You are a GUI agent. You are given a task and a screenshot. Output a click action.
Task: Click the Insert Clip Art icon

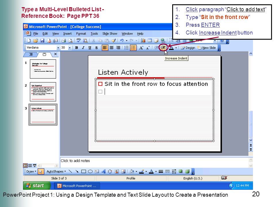116,171
